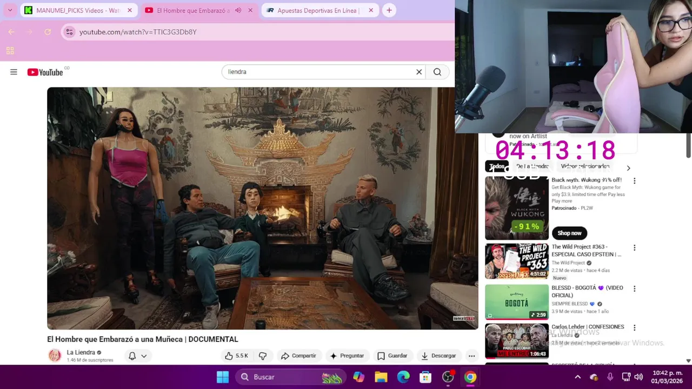
Task: Close the MANUMEJ_PICKS Videos tab
Action: [x=130, y=10]
